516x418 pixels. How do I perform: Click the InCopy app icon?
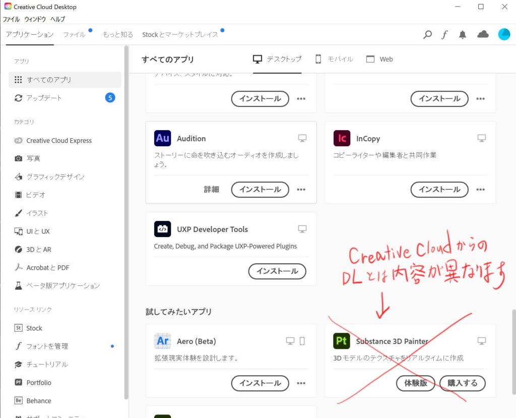click(342, 138)
